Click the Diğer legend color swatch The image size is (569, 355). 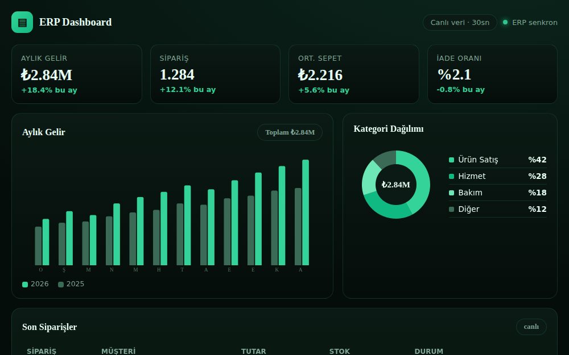coord(451,210)
